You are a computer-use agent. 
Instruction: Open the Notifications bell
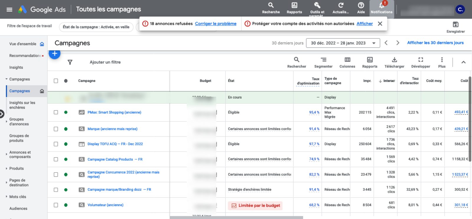pos(381,9)
